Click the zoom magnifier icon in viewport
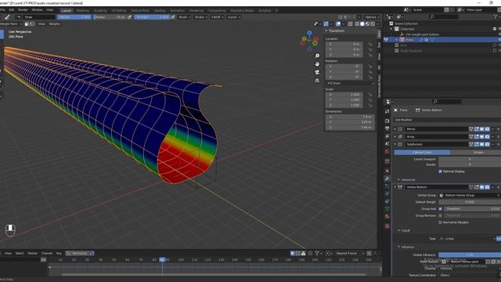Viewport: 501px width, 282px height. 317,56
